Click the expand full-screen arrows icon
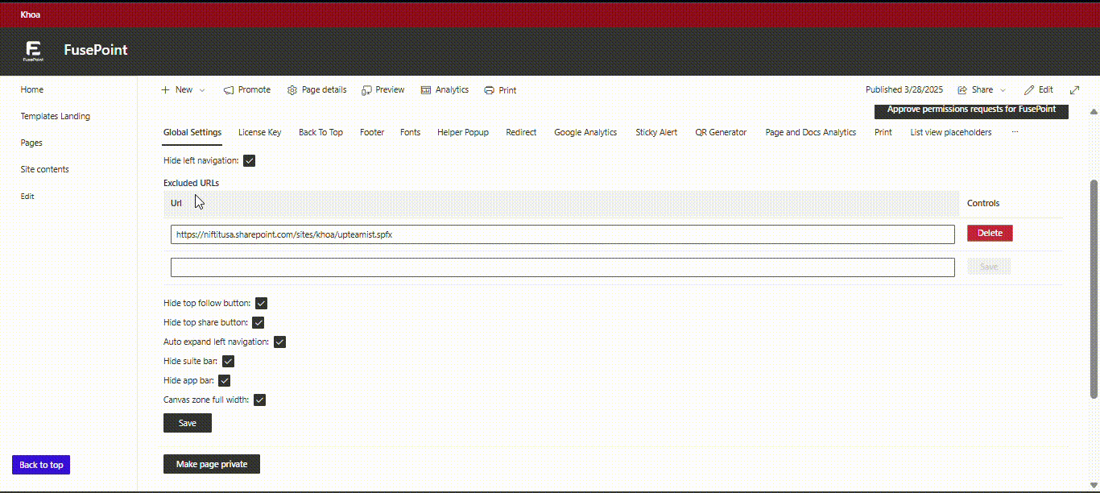Viewport: 1100px width, 493px height. coord(1074,90)
